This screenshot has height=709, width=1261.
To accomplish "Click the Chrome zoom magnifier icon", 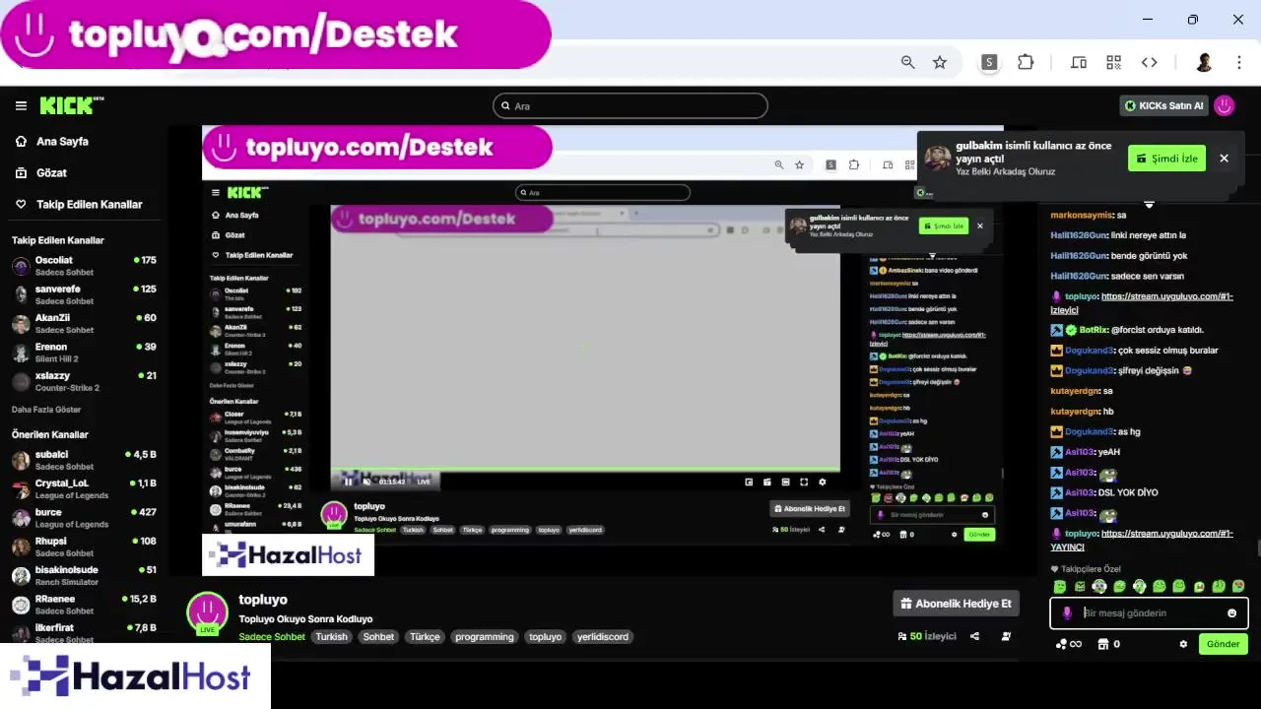I will (x=908, y=62).
